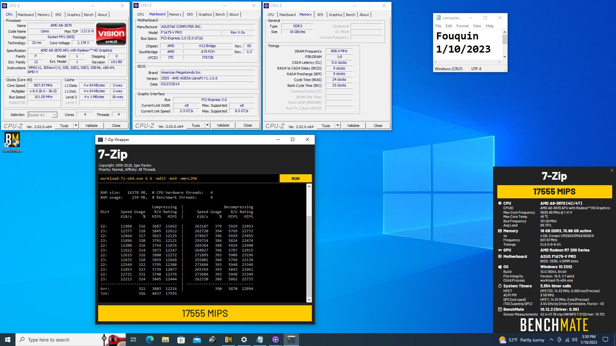Click the '17555 MIPS' score in BenchMate panel
This screenshot has width=616, height=346.
pos(554,192)
